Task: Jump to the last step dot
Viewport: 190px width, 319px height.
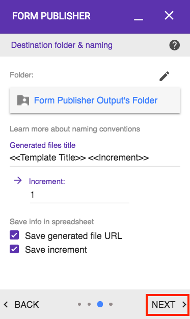Action: point(111,304)
